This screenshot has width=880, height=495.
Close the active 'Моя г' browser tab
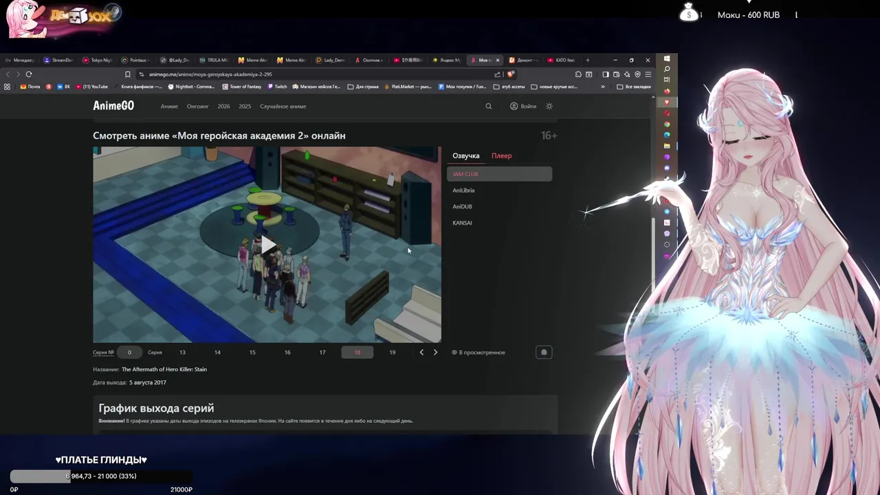[x=498, y=60]
